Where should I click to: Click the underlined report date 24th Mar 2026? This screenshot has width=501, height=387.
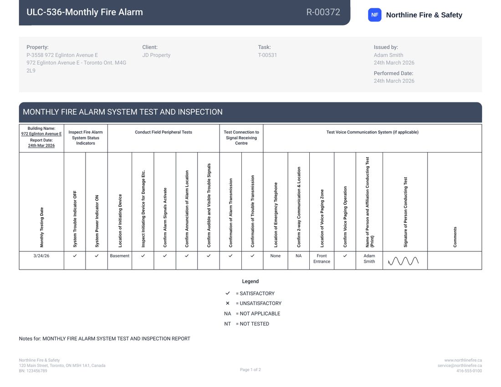41,146
